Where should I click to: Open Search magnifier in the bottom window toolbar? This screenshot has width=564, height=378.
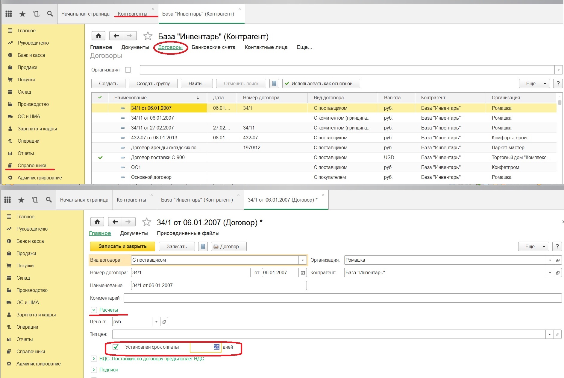pos(49,200)
